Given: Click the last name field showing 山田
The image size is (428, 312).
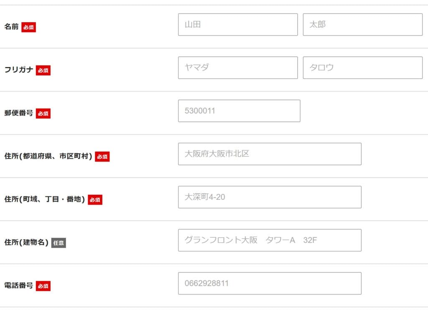Looking at the screenshot, I should [238, 25].
